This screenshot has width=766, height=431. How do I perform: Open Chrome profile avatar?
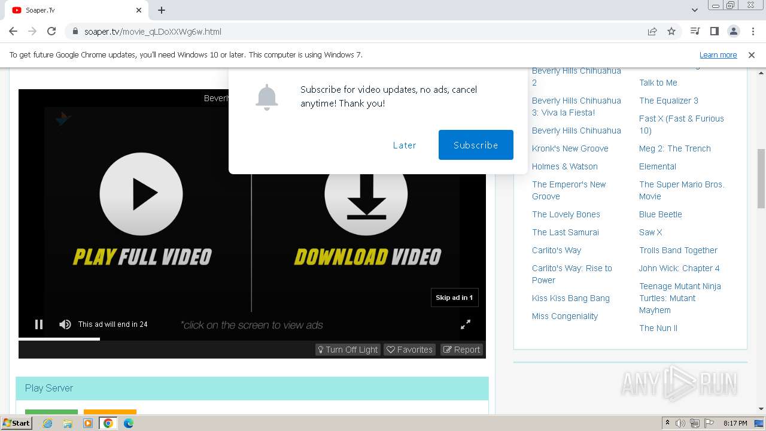coord(733,31)
